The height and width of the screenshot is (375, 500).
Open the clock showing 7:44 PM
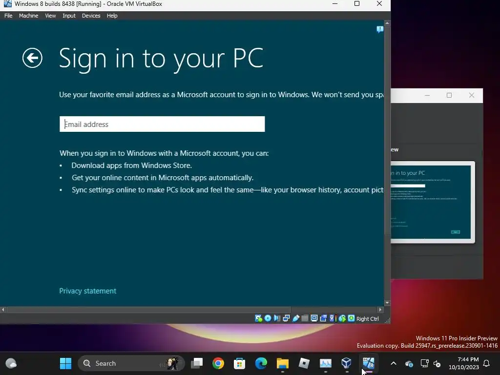464,363
